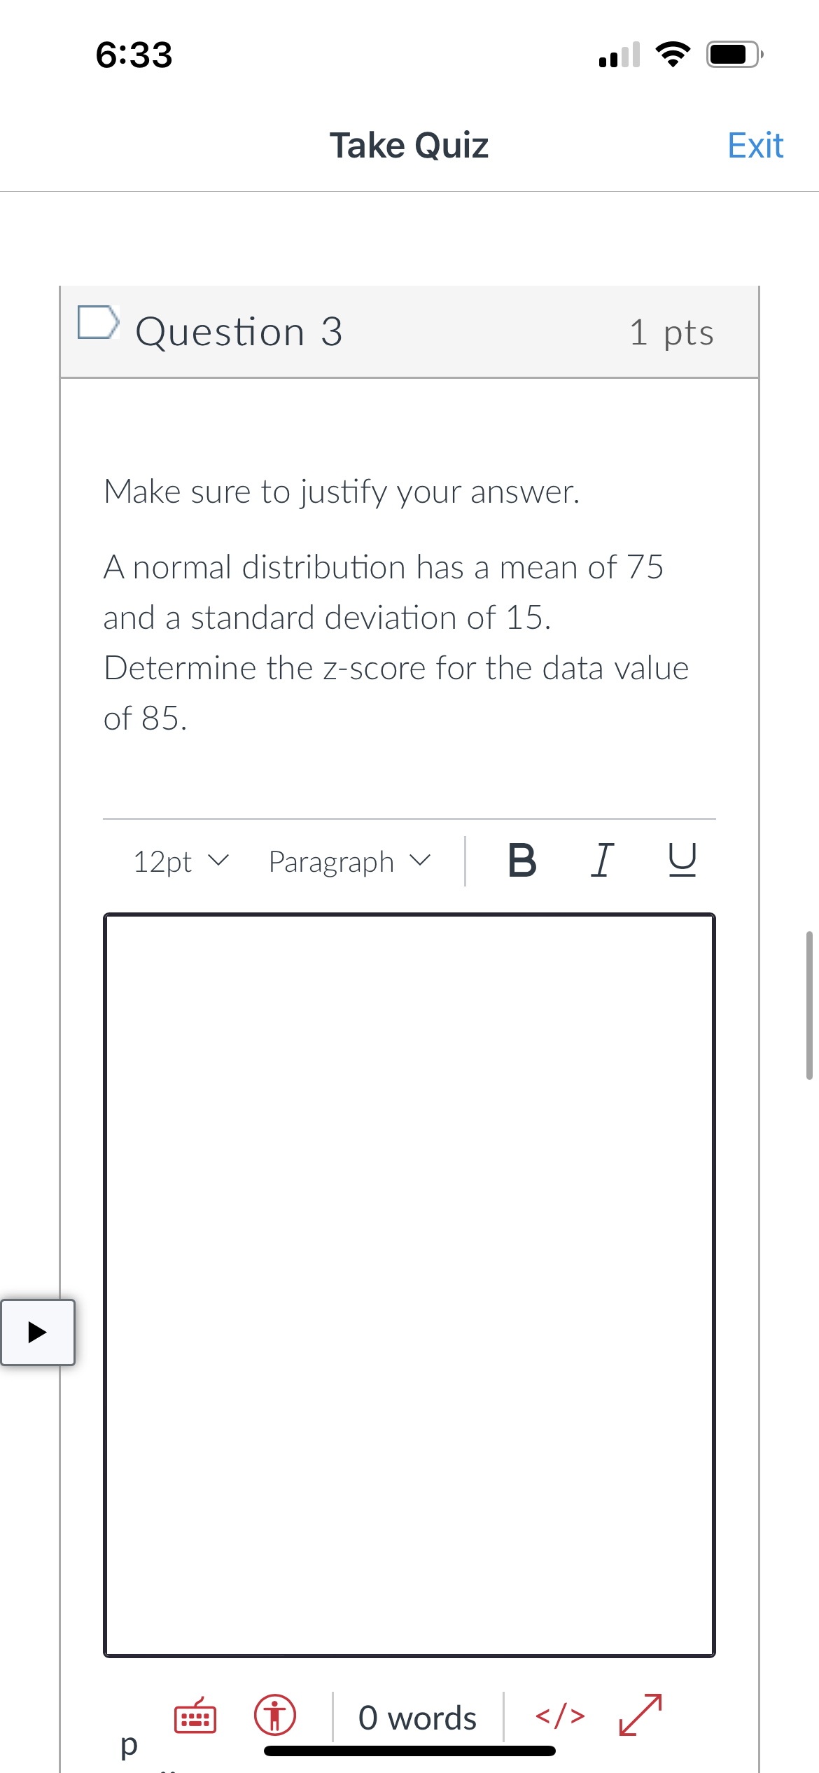Open the 12pt font size dropdown

click(x=180, y=861)
